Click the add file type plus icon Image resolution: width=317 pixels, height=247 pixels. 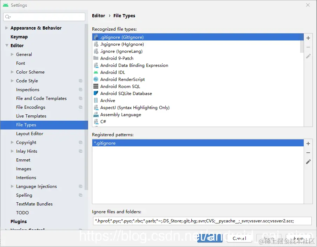pos(308,38)
